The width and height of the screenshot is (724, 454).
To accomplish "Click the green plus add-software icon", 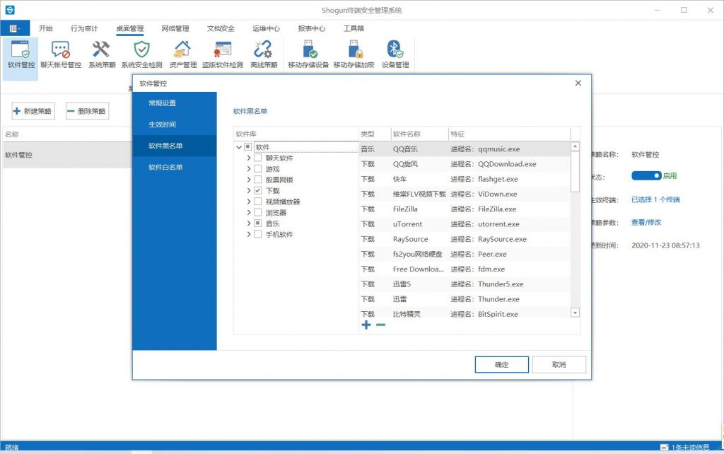I will (x=366, y=325).
